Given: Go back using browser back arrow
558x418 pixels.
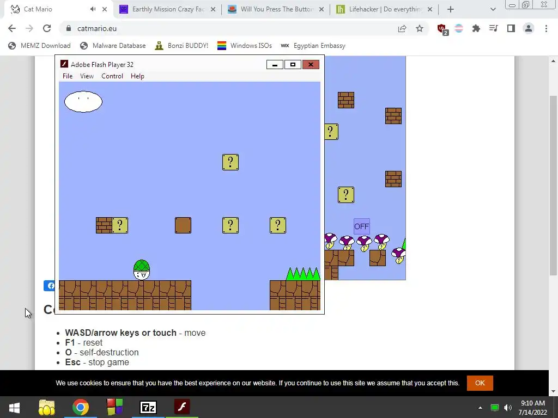Looking at the screenshot, I should tap(12, 28).
